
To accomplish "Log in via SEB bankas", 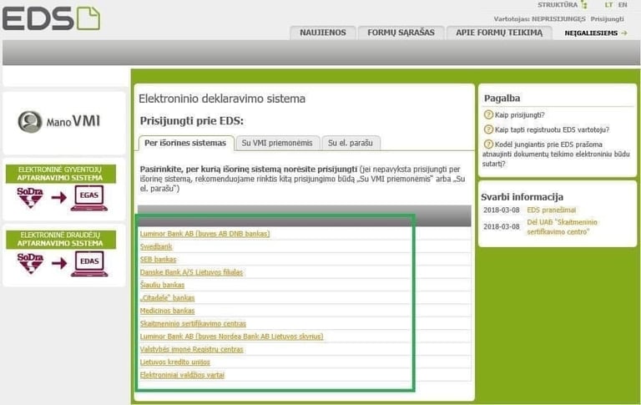I will click(159, 260).
